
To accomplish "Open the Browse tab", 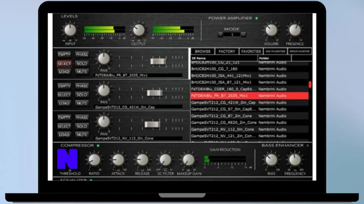I will pos(203,51).
